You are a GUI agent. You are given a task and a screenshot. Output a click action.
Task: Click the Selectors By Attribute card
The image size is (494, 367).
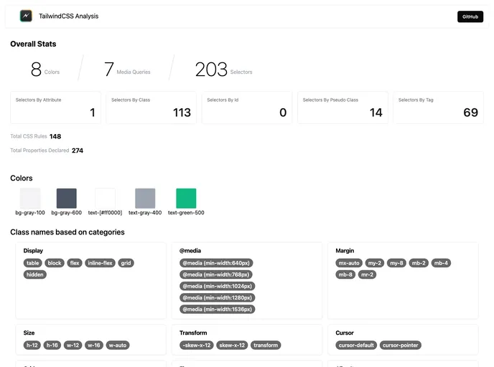tap(55, 108)
